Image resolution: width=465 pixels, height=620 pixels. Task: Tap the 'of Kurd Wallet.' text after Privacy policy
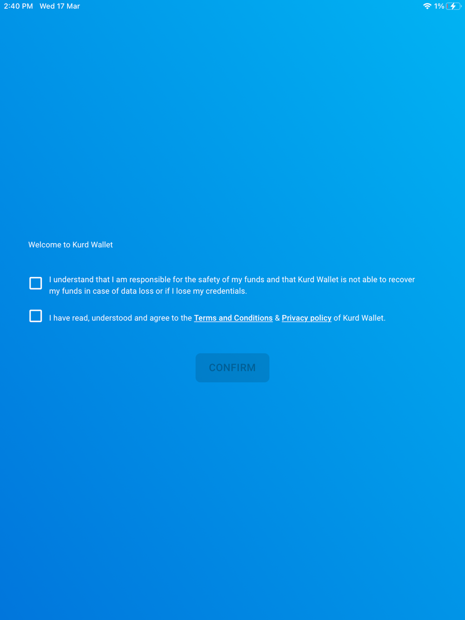tap(359, 318)
